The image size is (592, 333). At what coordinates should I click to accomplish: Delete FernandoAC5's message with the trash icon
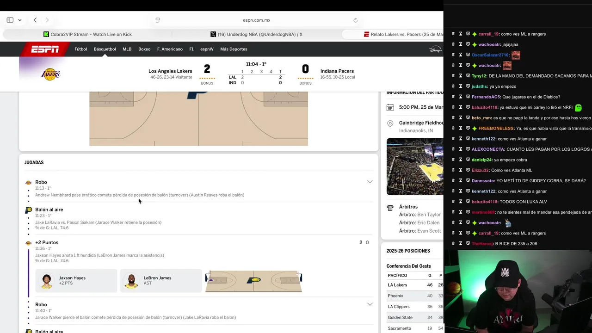pos(453,97)
